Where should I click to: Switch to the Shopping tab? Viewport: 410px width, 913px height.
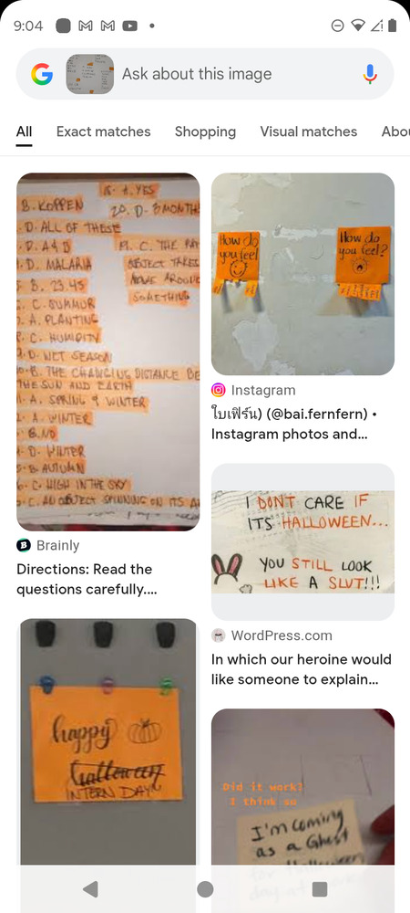pos(206,131)
